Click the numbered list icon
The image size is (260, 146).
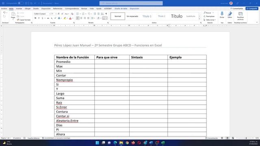click(x=83, y=14)
